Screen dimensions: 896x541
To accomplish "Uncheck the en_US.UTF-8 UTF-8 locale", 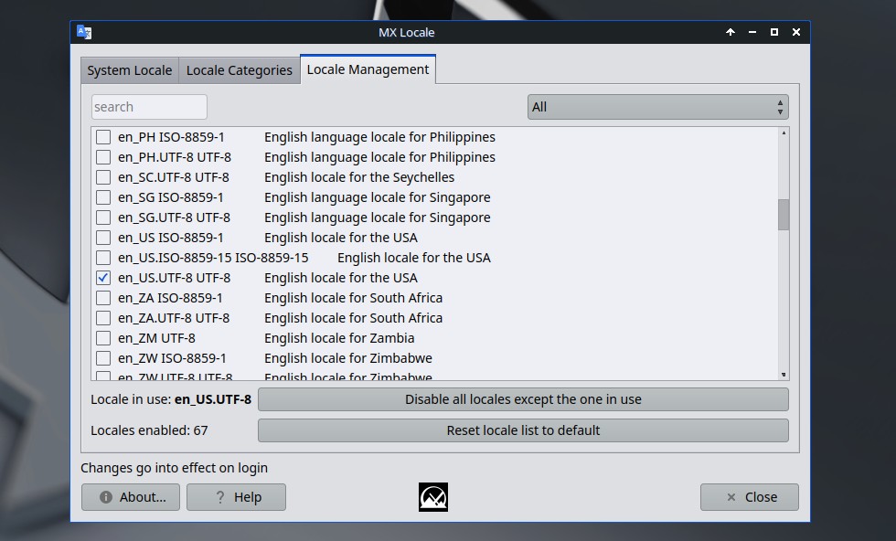I will point(102,278).
